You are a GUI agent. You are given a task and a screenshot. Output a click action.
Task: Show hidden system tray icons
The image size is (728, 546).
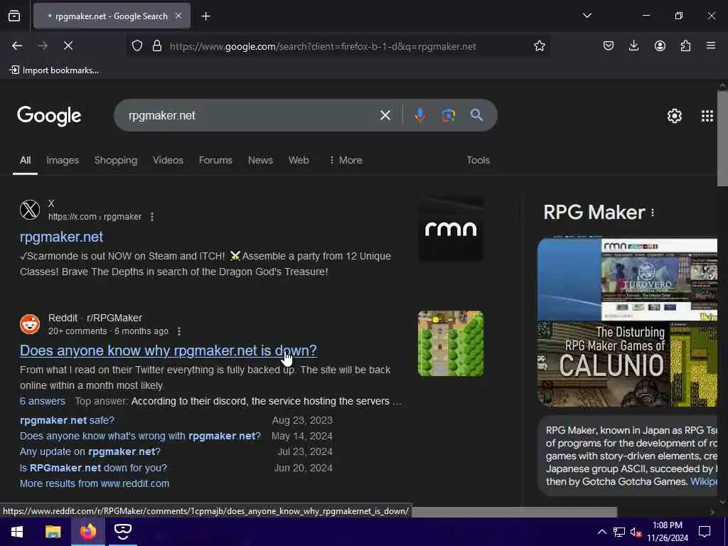[x=601, y=532]
